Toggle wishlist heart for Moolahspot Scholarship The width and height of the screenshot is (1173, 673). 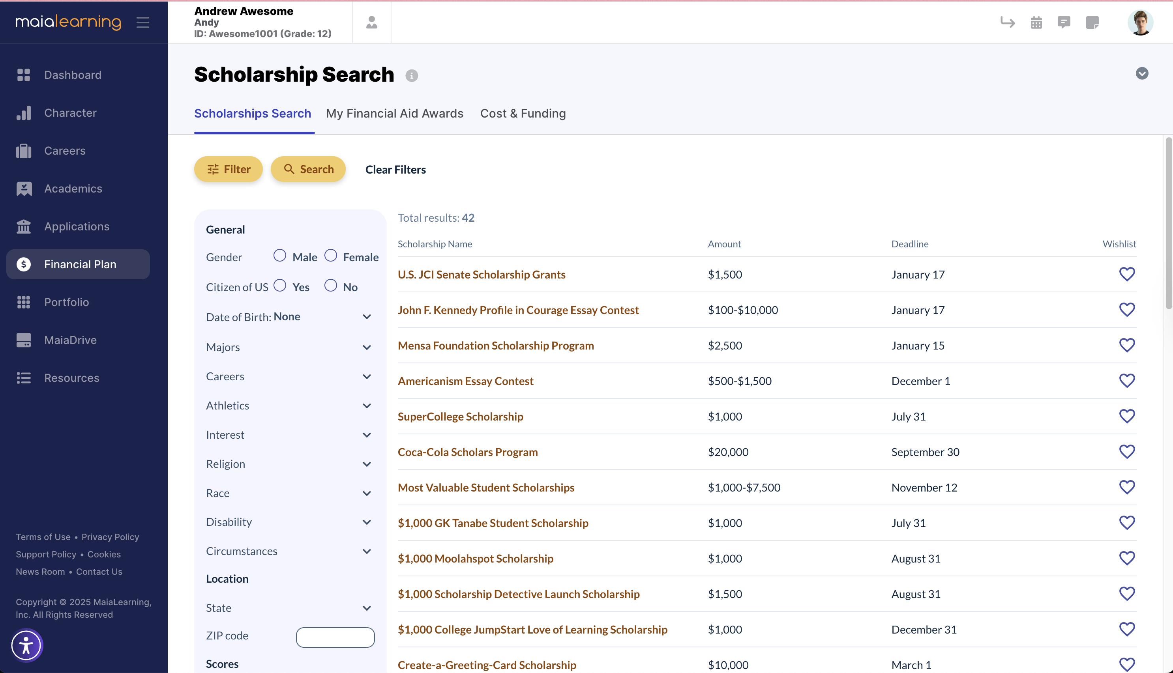[x=1127, y=558]
